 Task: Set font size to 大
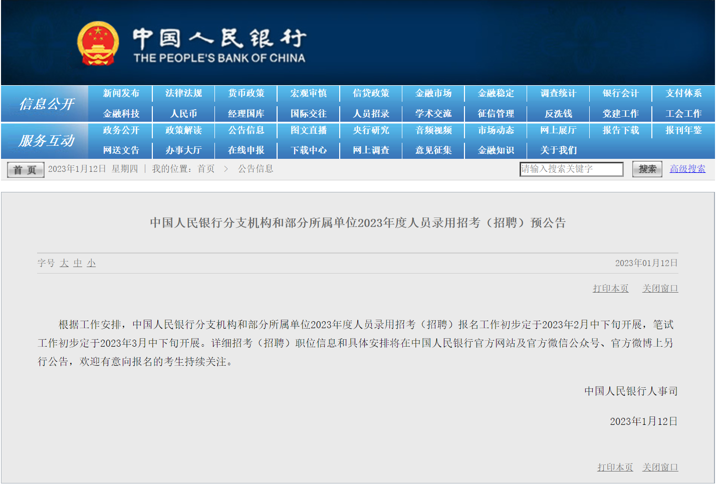64,263
